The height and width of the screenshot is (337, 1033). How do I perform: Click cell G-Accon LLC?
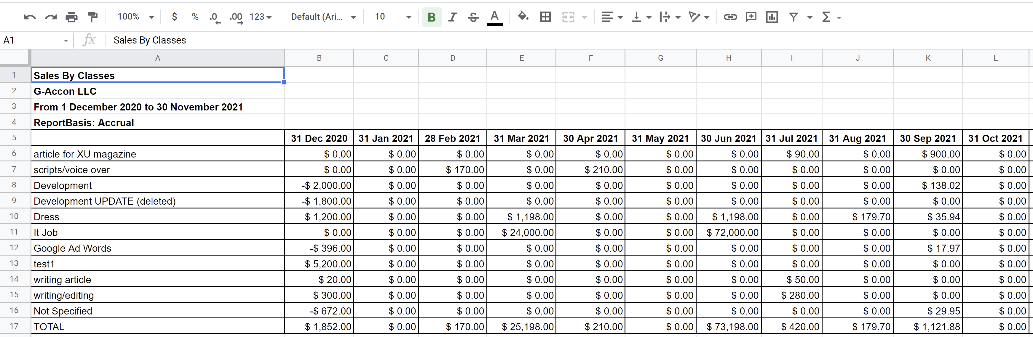point(158,91)
